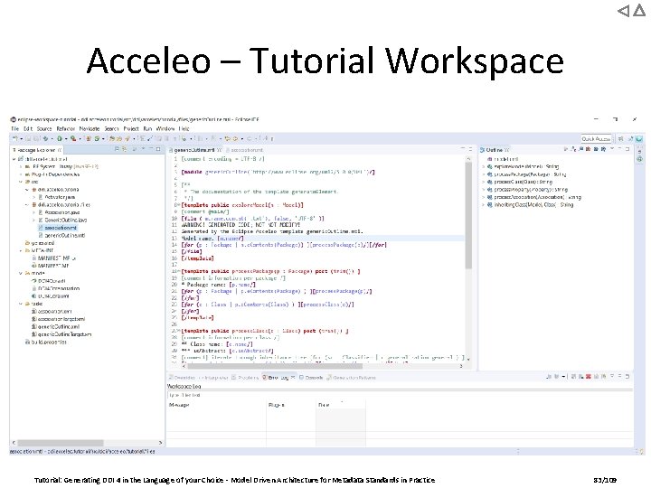The image size is (651, 488).
Task: Click the New file toolbar icon
Action: [15, 138]
